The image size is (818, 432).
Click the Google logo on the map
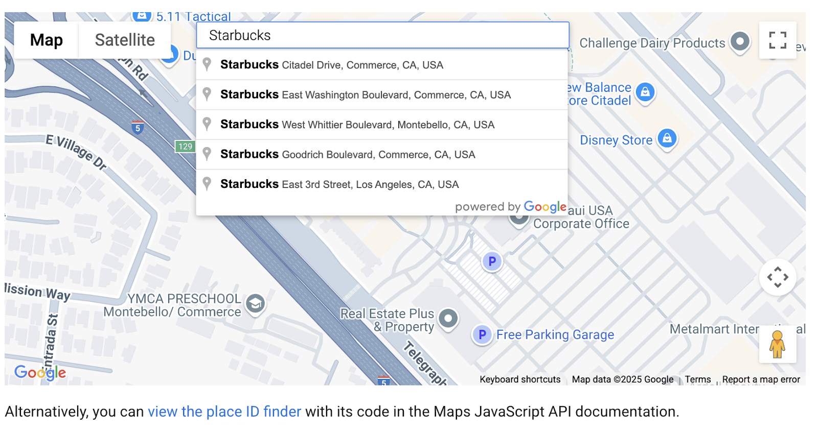point(40,373)
